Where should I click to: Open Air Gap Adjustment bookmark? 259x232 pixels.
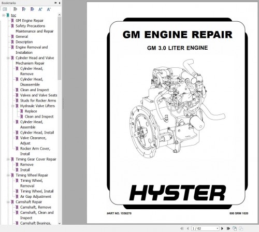[x=36, y=197]
